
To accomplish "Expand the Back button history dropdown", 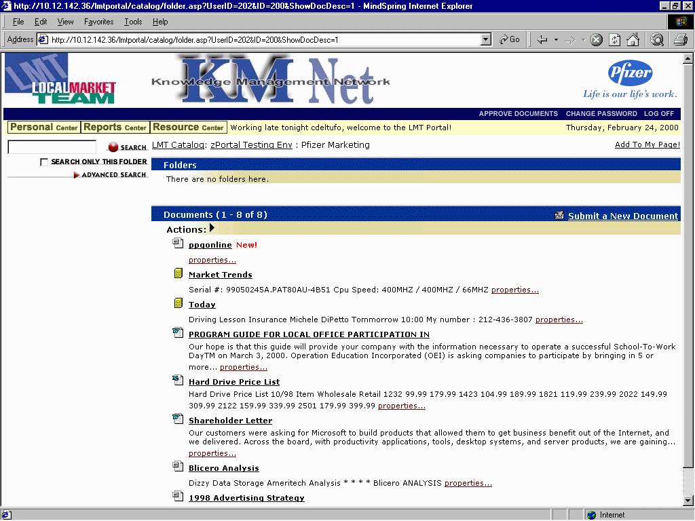I will pos(556,40).
